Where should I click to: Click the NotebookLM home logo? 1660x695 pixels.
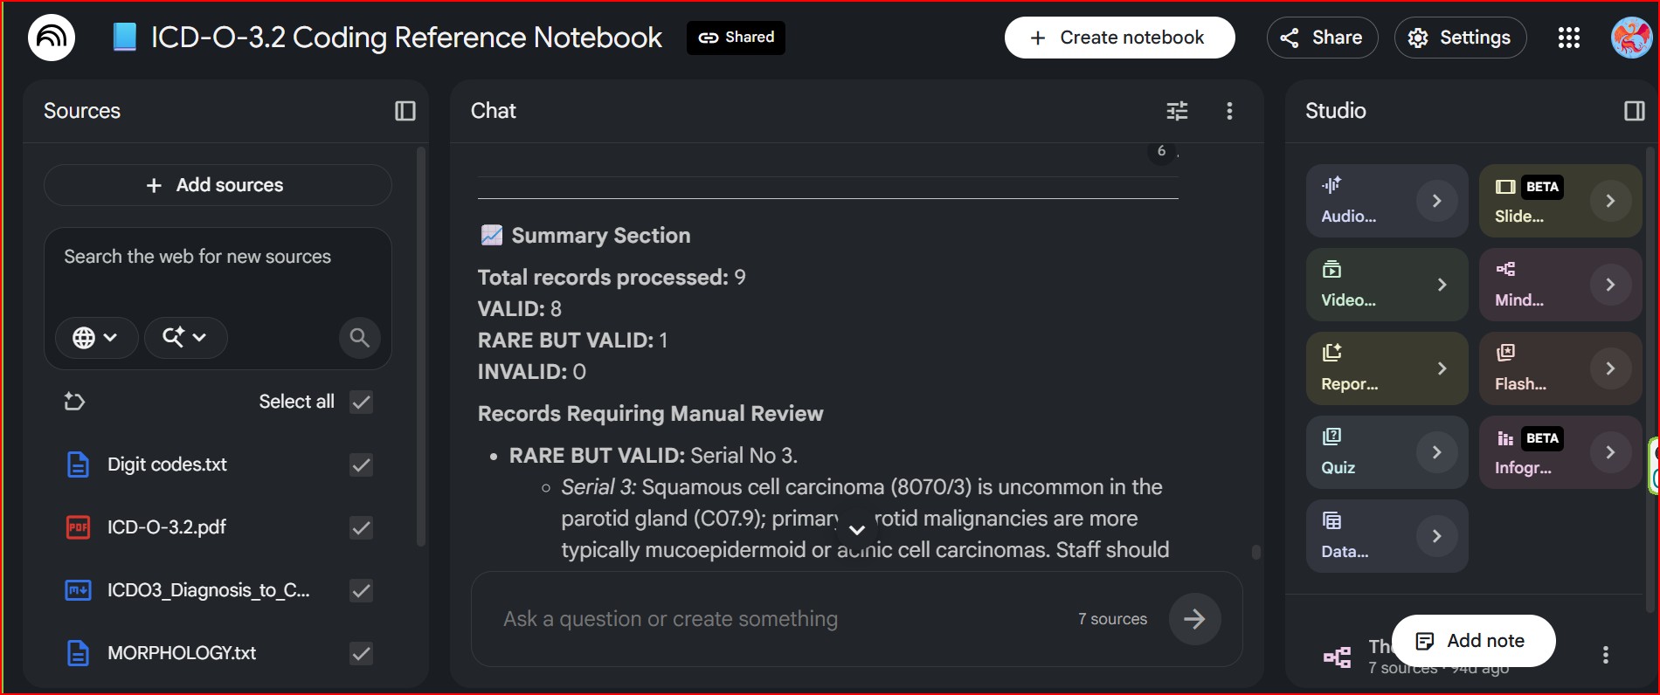coord(52,38)
